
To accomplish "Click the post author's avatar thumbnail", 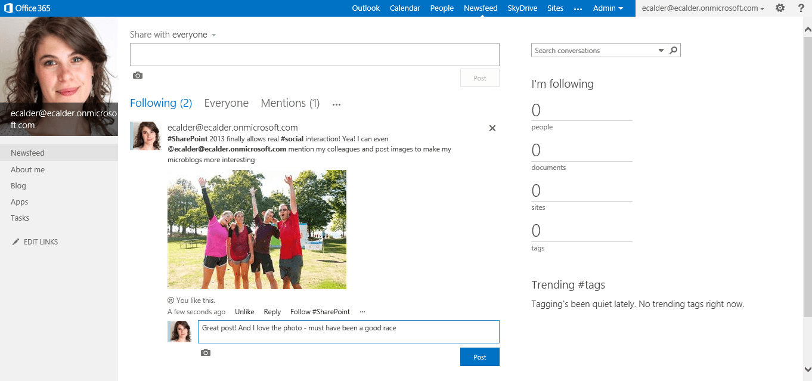I will 145,136.
